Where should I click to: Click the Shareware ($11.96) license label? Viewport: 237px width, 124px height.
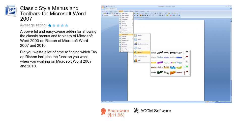pos(118,113)
